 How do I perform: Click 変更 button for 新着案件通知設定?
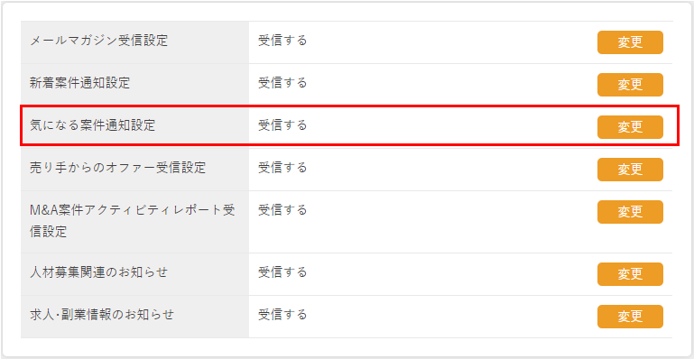[x=630, y=85]
